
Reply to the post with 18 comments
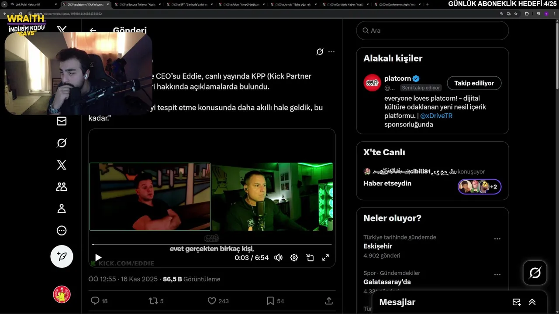[x=99, y=301]
